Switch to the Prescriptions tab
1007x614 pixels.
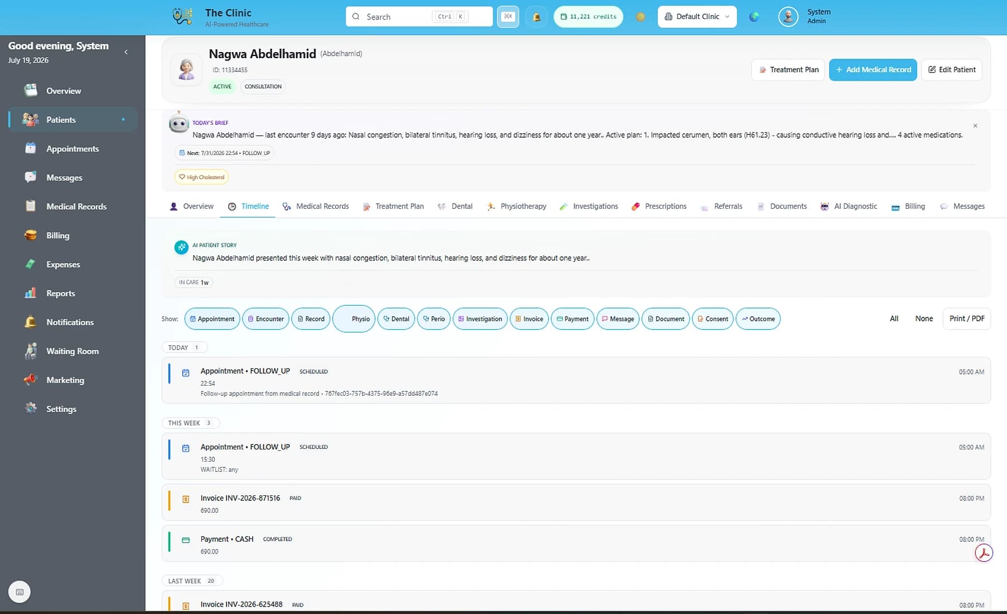coord(659,207)
